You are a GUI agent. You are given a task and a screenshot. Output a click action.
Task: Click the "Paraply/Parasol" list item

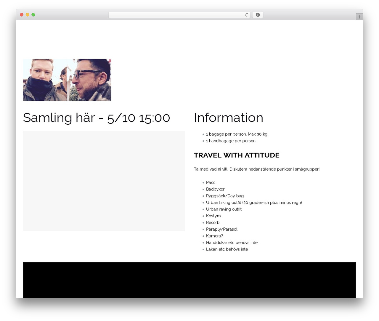click(222, 229)
